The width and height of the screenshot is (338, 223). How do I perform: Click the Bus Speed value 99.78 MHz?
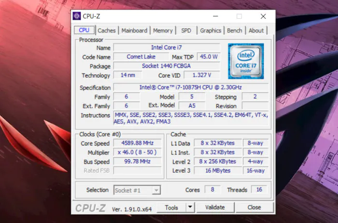(x=137, y=161)
